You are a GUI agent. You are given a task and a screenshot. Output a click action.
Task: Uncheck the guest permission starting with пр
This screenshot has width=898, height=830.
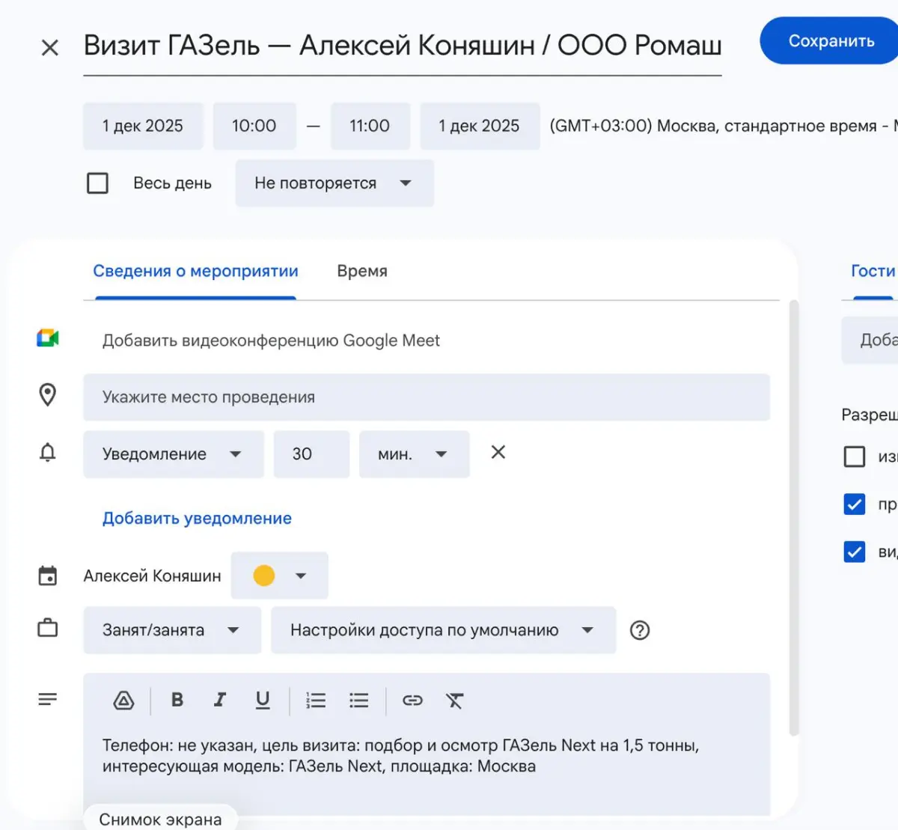(x=855, y=504)
